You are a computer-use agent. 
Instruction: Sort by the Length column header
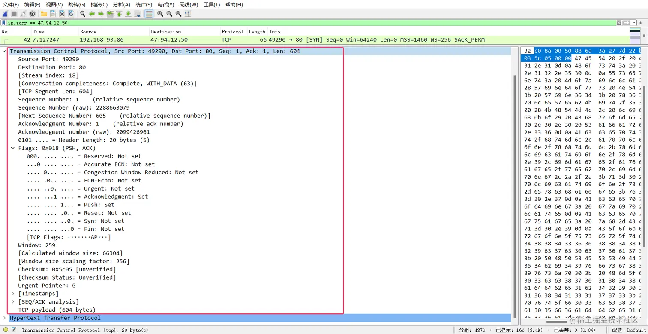pos(257,32)
